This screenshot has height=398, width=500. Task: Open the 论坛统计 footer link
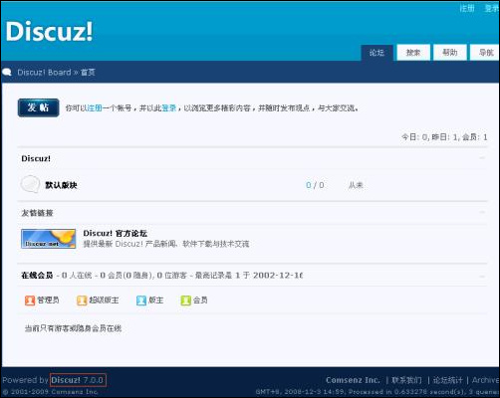click(x=447, y=380)
